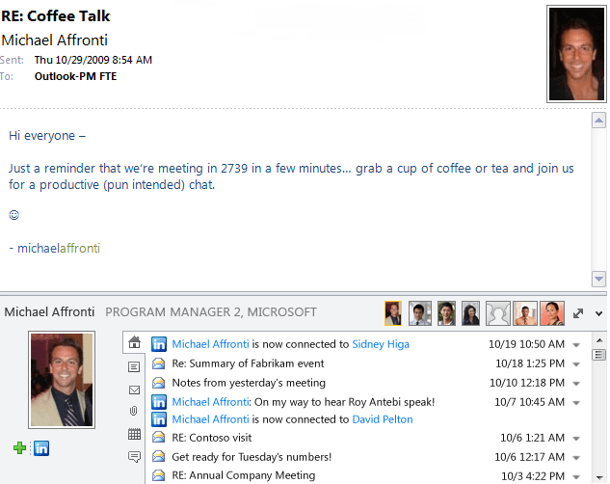610x484 pixels.
Task: Select the activity feed tab icon
Action: 134,366
